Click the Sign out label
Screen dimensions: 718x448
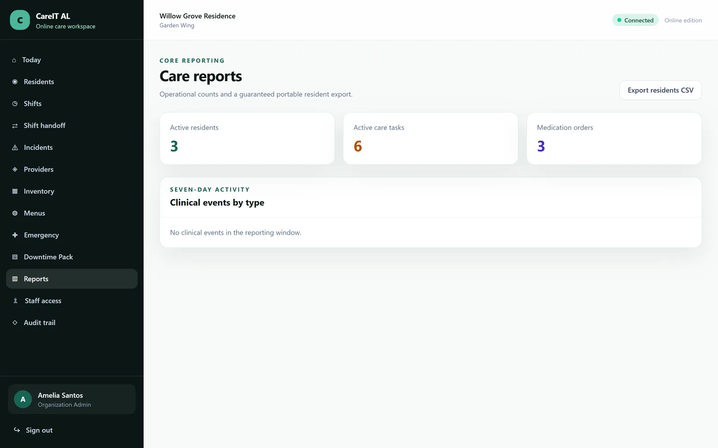coord(39,431)
